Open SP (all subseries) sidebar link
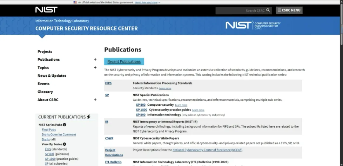The height and width of the screenshot is (166, 343). click(47, 163)
